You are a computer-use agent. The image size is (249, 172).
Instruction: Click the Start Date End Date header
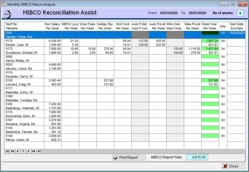coord(237,26)
